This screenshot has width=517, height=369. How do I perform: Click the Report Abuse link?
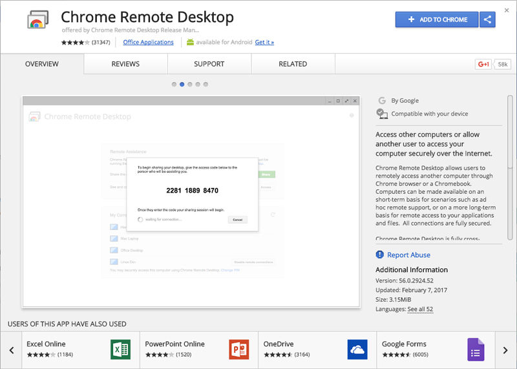pos(408,255)
